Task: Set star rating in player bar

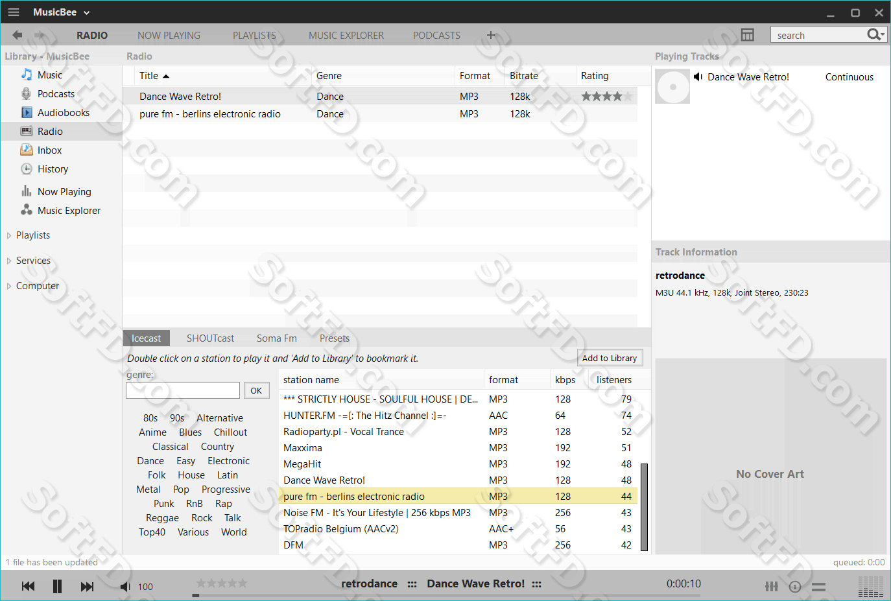Action: coord(222,583)
